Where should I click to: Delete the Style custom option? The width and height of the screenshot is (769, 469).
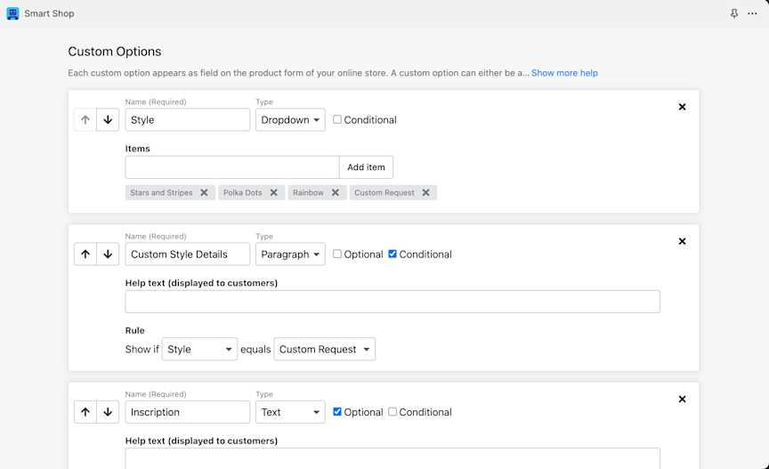682,107
